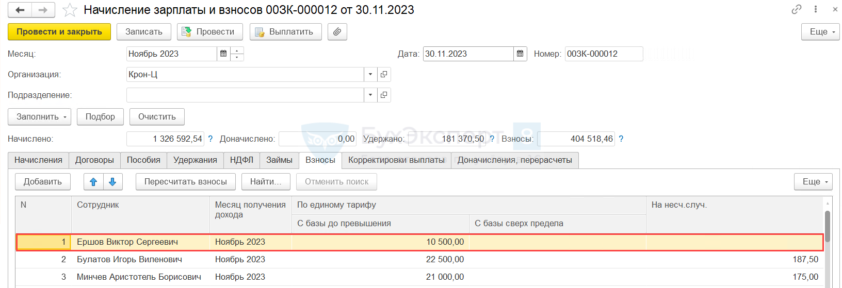Viewport: 842px width, 288px height.
Task: Switch to the Начисления tab
Action: pyautogui.click(x=38, y=160)
